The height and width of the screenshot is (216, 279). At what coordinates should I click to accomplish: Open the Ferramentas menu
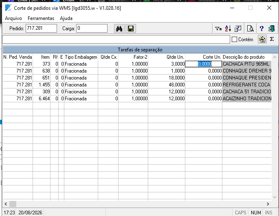41,18
